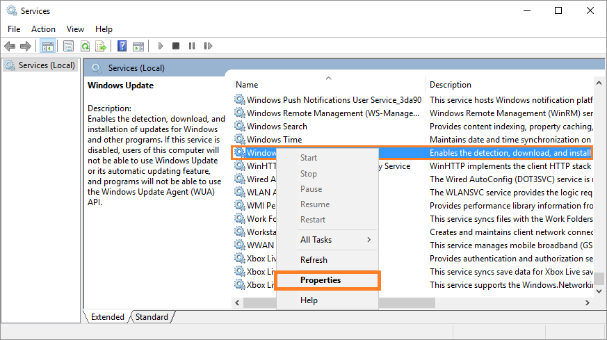Click the Start Service play icon
The image size is (607, 340).
pyautogui.click(x=160, y=46)
